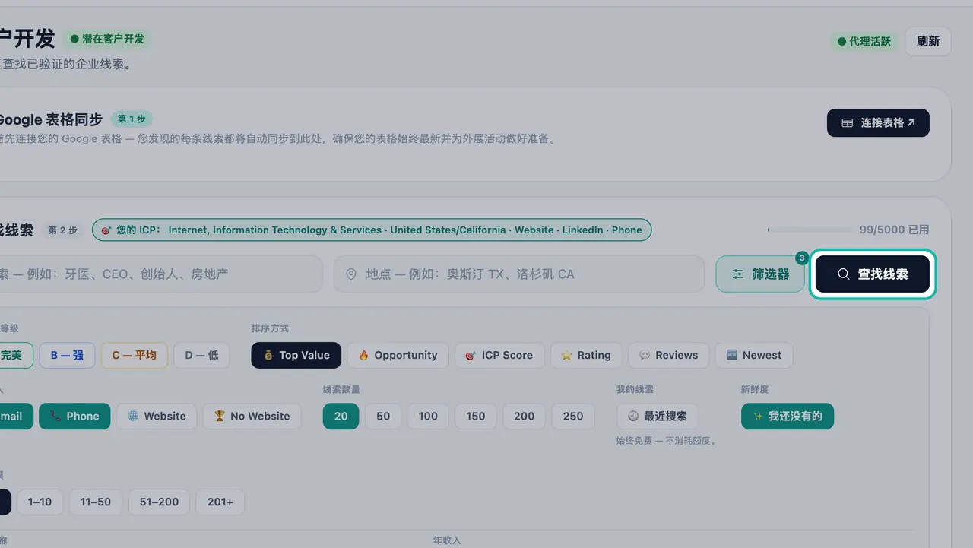Select the 最近搜索 recent searches option

[x=658, y=416]
